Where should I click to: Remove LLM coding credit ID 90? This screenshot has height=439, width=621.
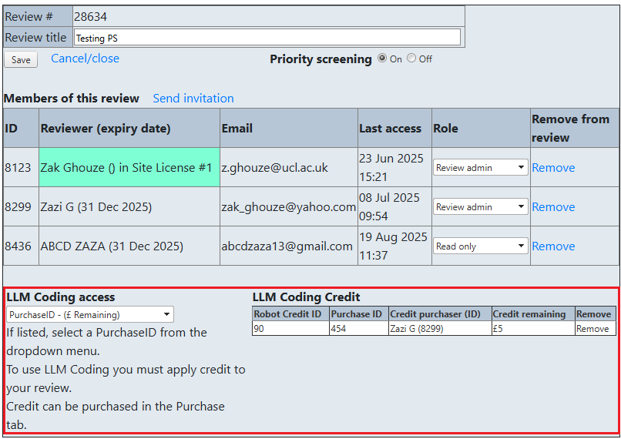click(x=592, y=329)
